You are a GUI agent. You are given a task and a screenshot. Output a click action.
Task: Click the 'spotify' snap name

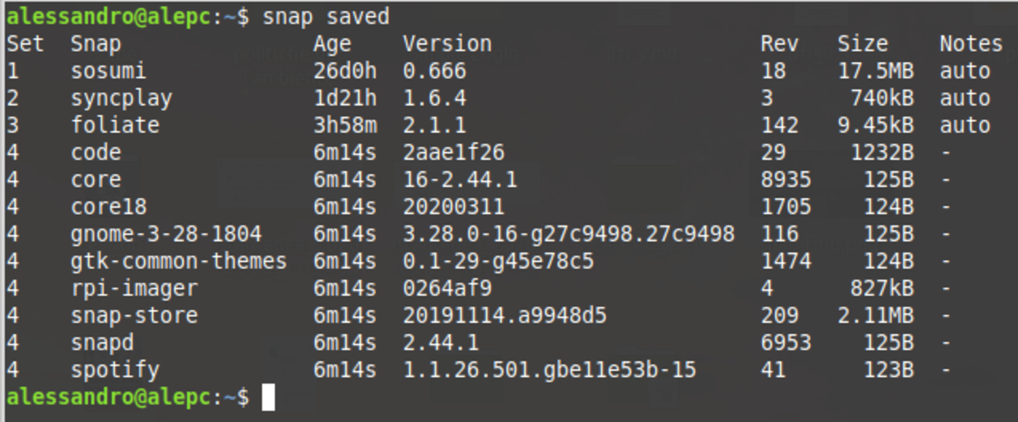(x=115, y=370)
